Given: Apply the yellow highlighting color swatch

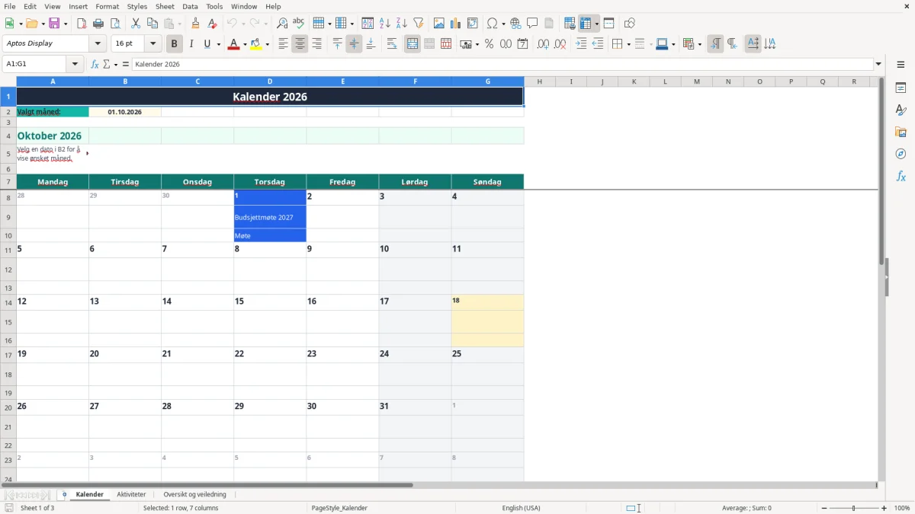Looking at the screenshot, I should pos(257,44).
